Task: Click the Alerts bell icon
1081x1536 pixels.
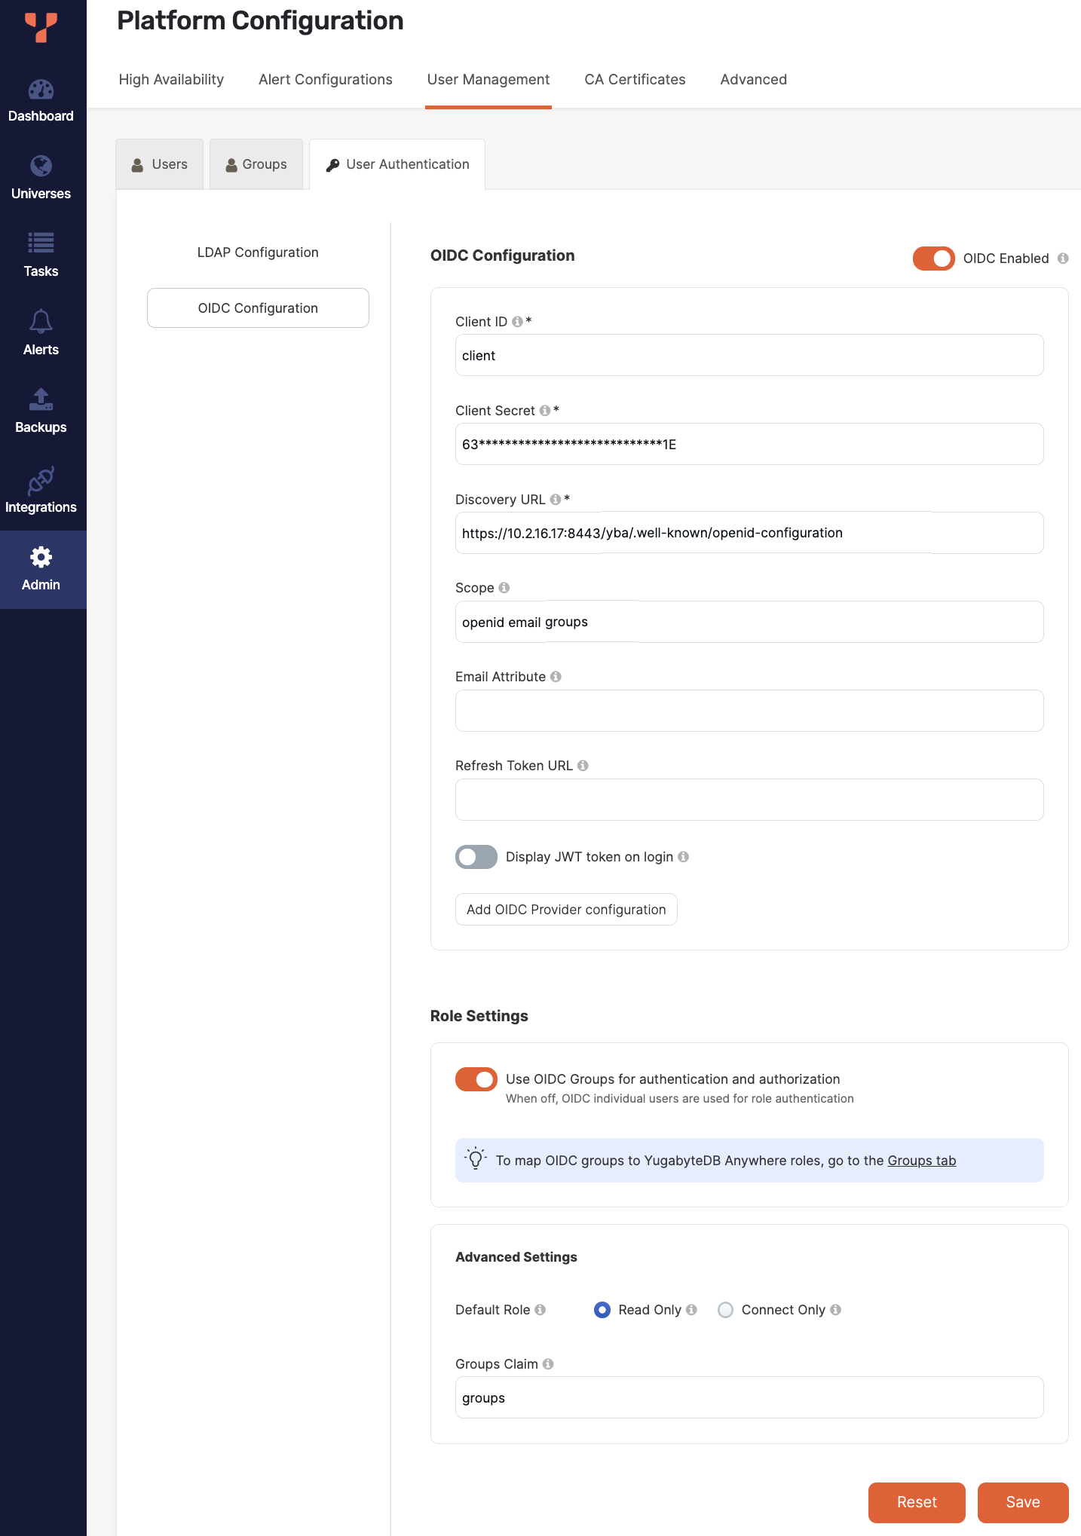Action: coord(41,323)
